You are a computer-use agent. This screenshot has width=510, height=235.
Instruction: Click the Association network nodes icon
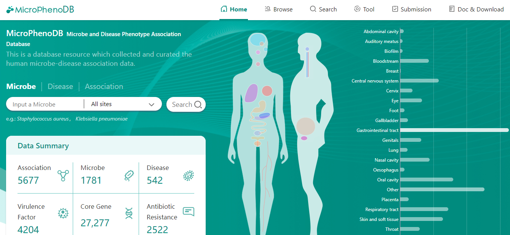click(x=63, y=176)
